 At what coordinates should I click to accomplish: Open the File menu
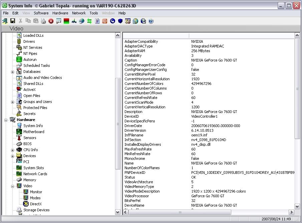pyautogui.click(x=6, y=13)
